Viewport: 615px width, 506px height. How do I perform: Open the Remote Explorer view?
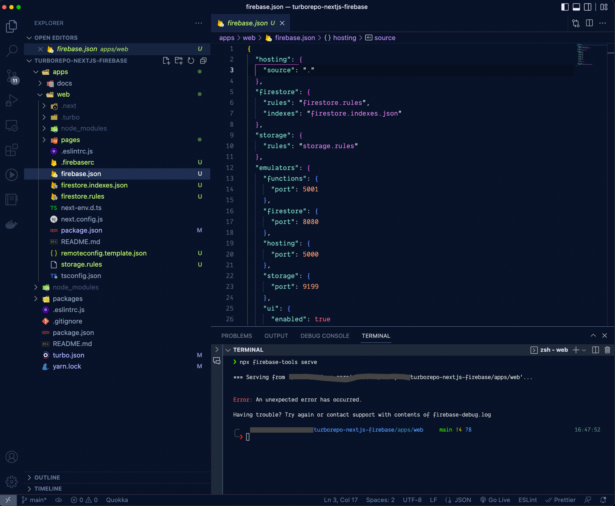11,125
